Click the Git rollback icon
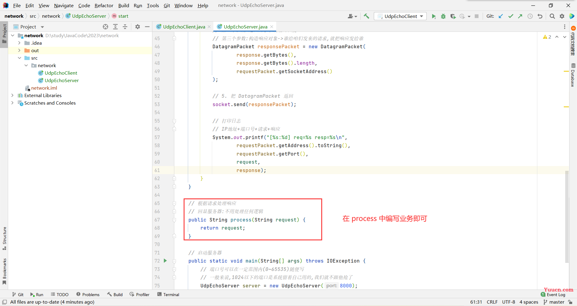The image size is (577, 306). coord(540,16)
